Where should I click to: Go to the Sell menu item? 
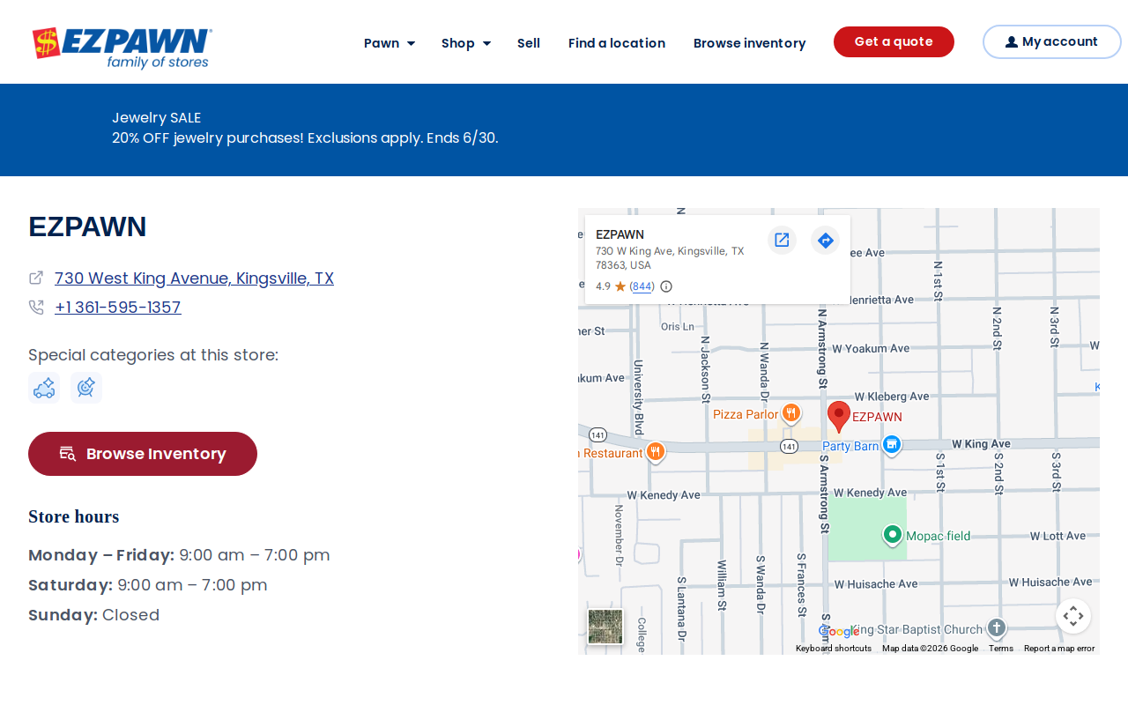529,43
